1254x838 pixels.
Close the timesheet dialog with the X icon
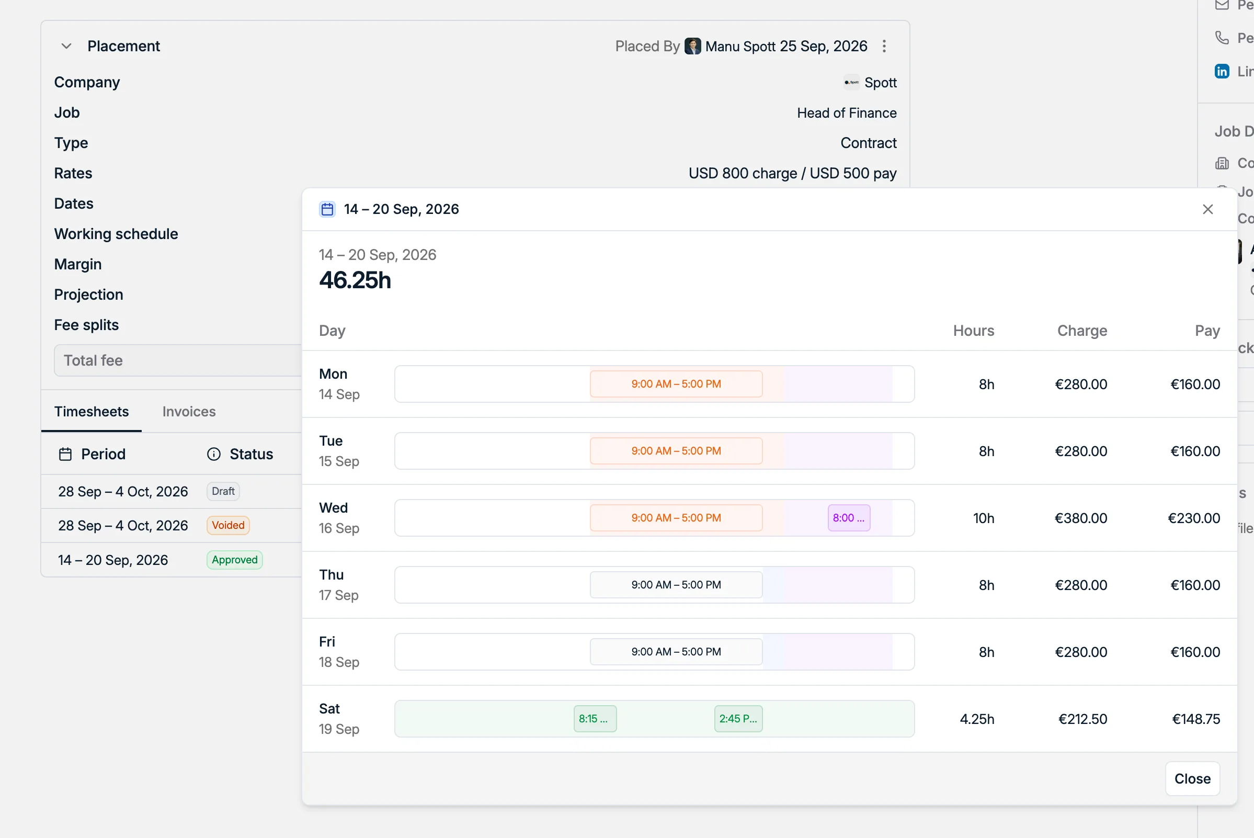pos(1207,209)
